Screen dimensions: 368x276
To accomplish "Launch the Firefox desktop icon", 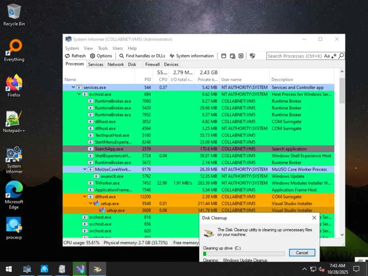I will 14,86.
